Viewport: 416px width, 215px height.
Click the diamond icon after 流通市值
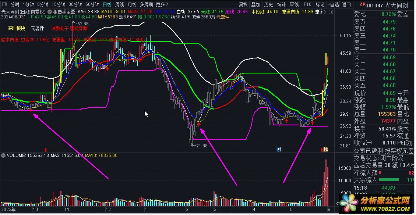pyautogui.click(x=324, y=12)
